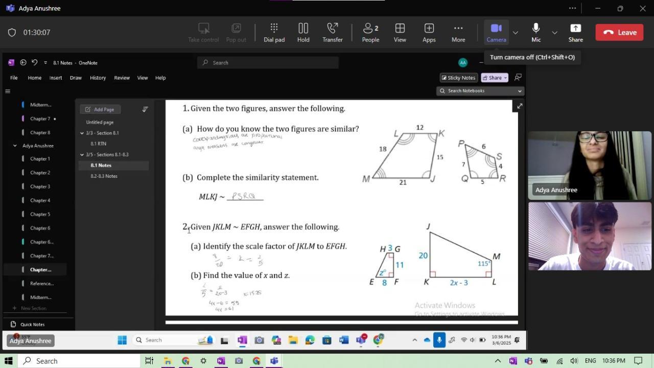Image resolution: width=654 pixels, height=368 pixels.
Task: Expand the Search Notebooks dropdown arrow
Action: (x=520, y=91)
